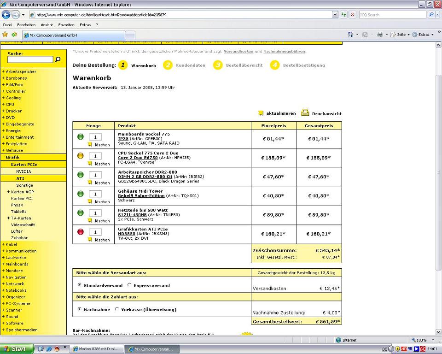Viewport: 442px width, 354px height.
Task: Open the HD3850 product link
Action: coord(127,234)
